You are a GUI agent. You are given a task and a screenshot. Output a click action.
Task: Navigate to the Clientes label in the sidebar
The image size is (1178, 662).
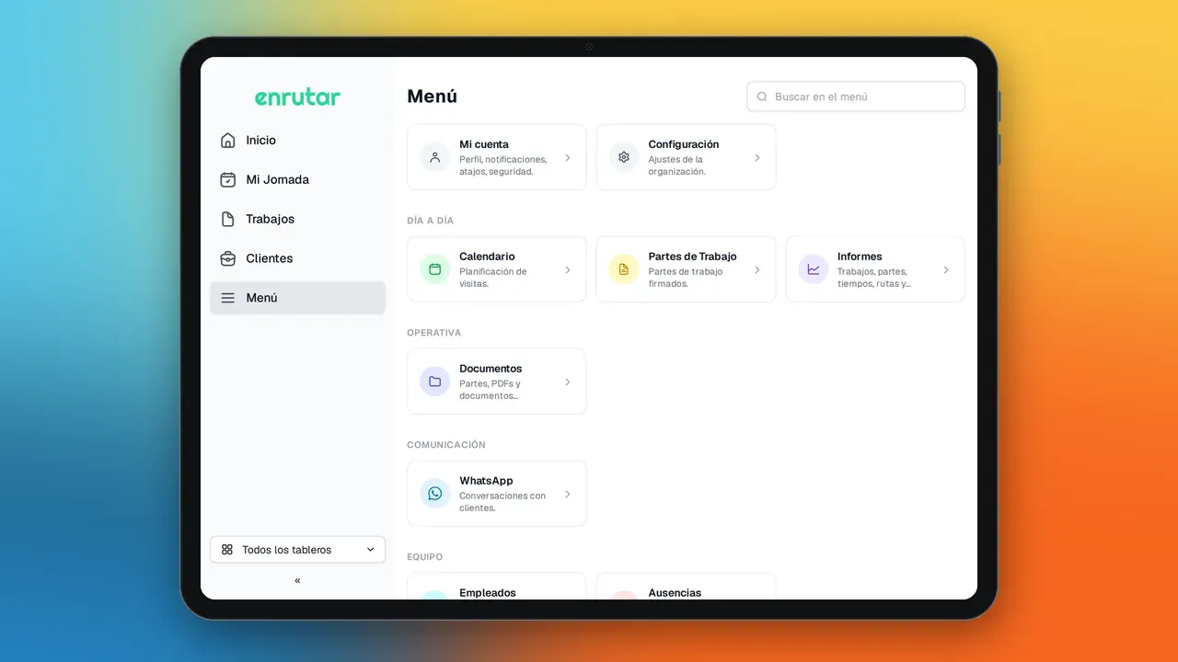point(270,258)
